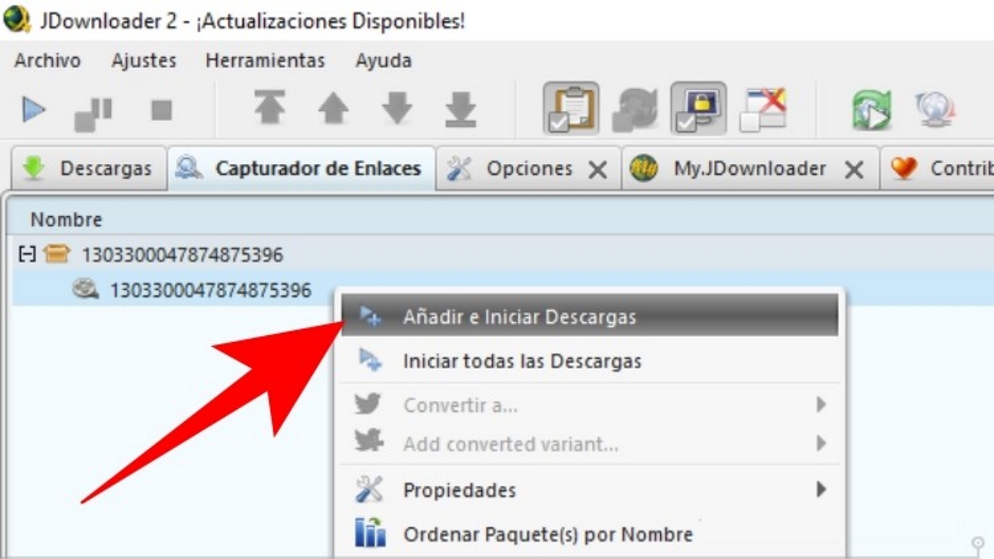Choose Añadir e Iniciar Descargas
Viewport: 994px width, 559px height.
pos(590,316)
